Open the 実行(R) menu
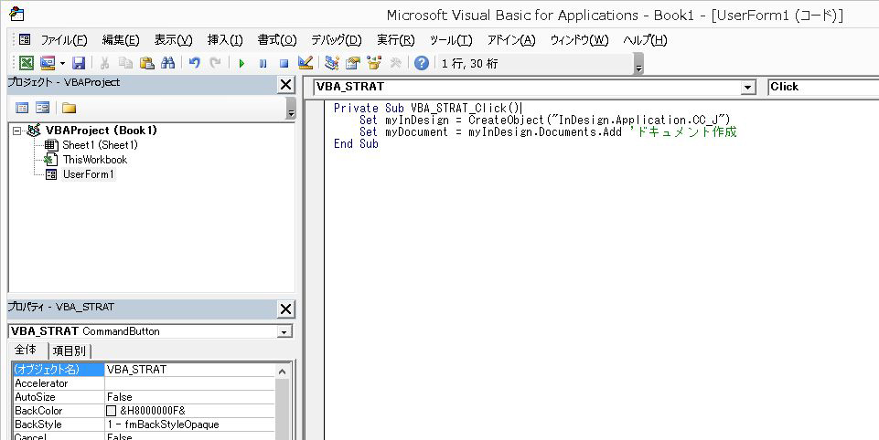The width and height of the screenshot is (879, 440). [x=396, y=40]
